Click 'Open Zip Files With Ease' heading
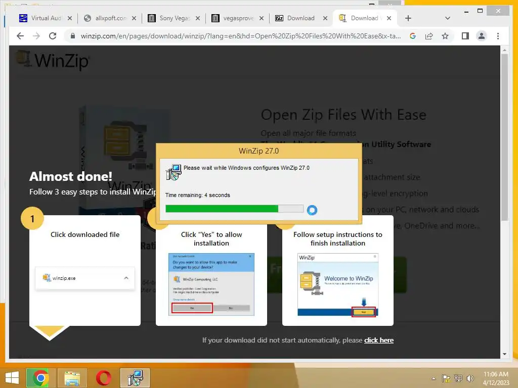The image size is (518, 388). tap(343, 115)
